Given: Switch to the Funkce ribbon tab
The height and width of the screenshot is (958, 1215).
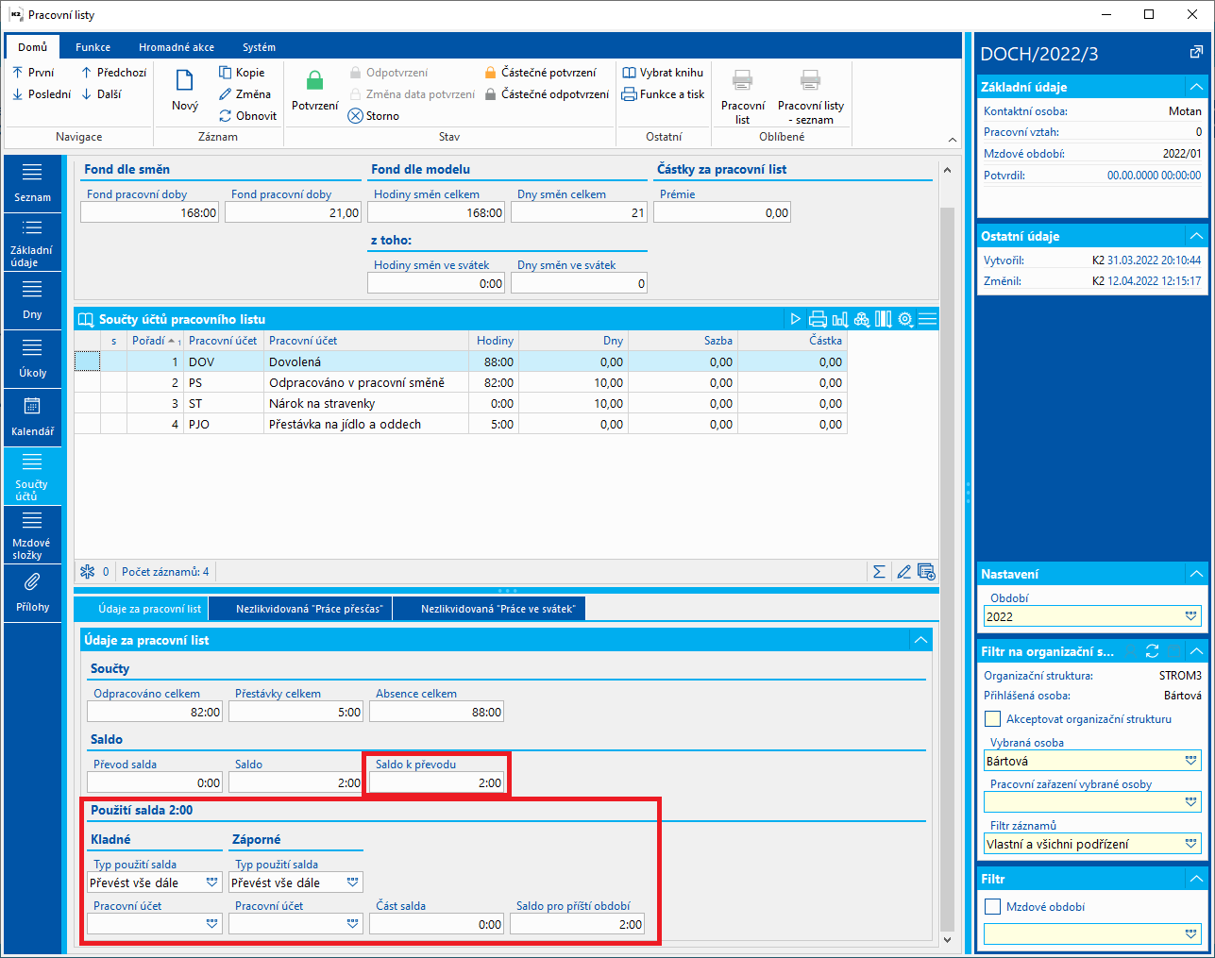Looking at the screenshot, I should [x=93, y=47].
